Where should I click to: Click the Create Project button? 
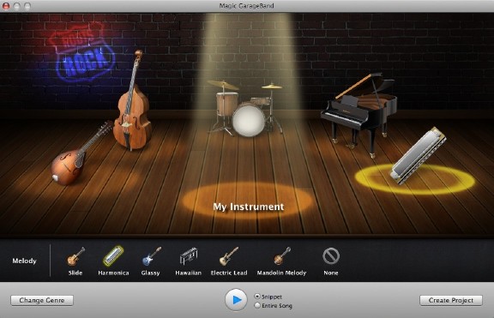tap(451, 300)
